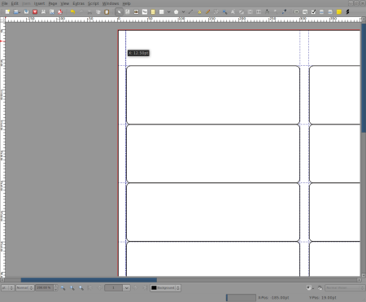Select the Measurements tool
366x302 pixels.
point(267,12)
